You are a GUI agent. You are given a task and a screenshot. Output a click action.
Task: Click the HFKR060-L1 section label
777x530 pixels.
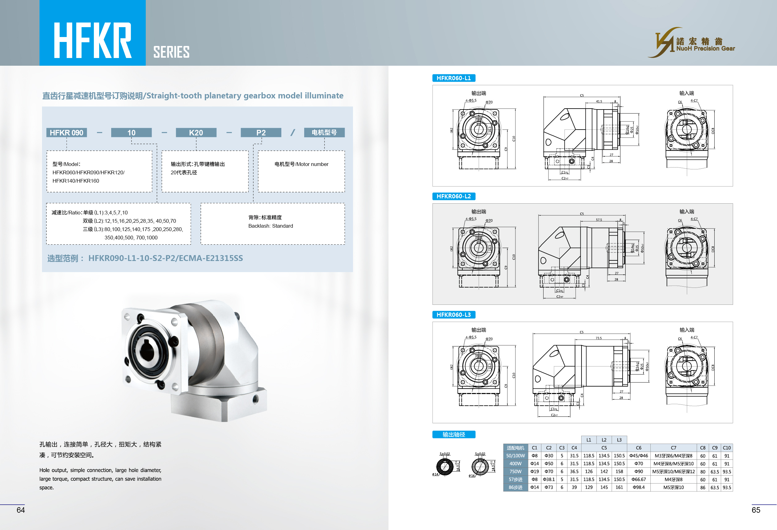point(454,78)
